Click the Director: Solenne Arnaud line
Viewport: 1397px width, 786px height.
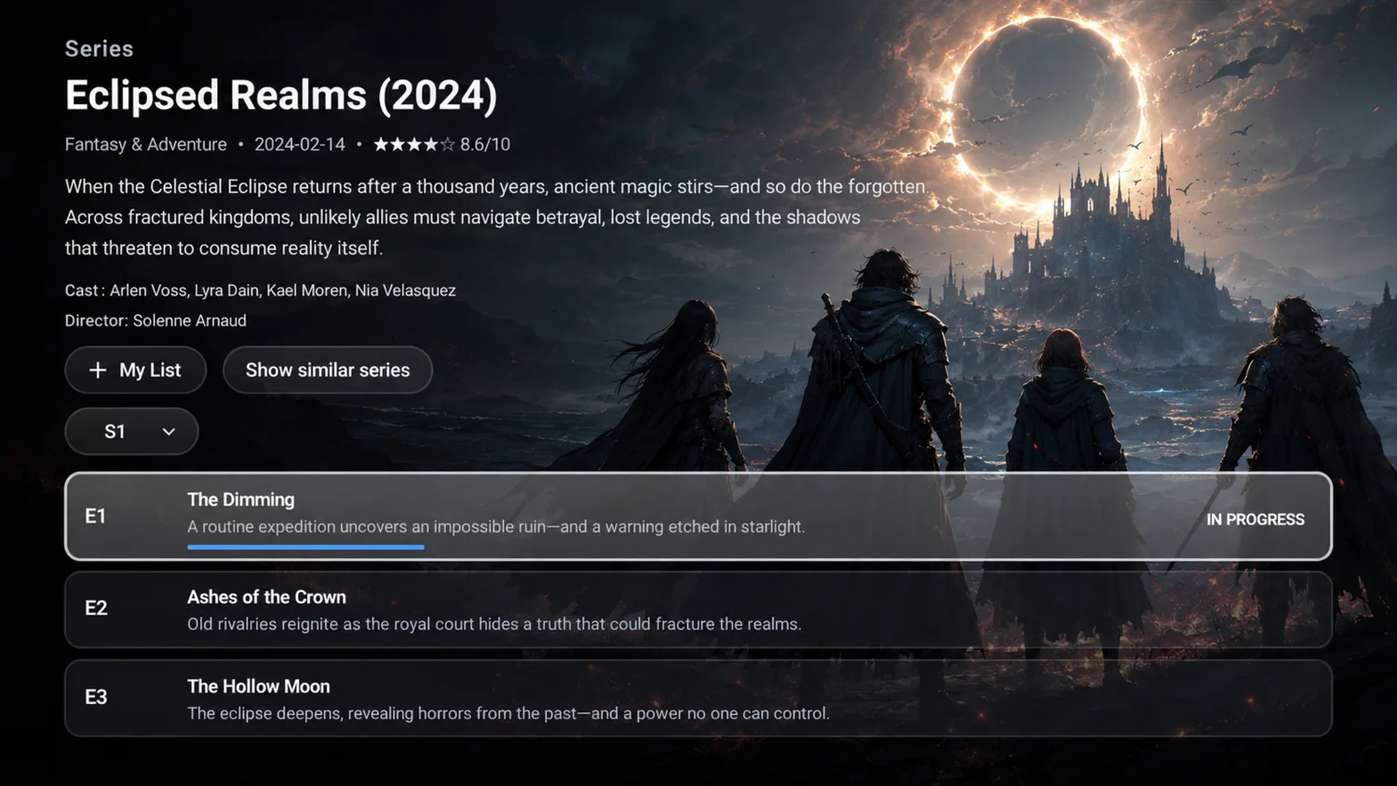[156, 320]
